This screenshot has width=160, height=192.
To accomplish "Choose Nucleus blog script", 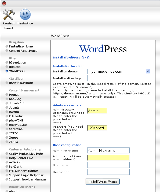I will click(15, 67).
